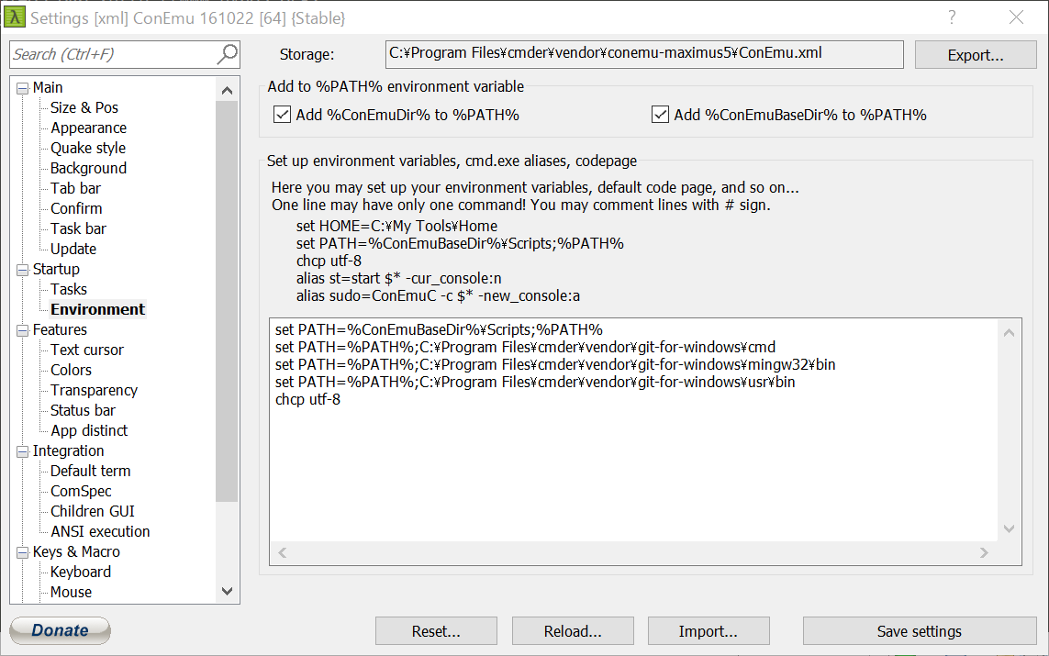Open Appearance settings page

[x=88, y=128]
